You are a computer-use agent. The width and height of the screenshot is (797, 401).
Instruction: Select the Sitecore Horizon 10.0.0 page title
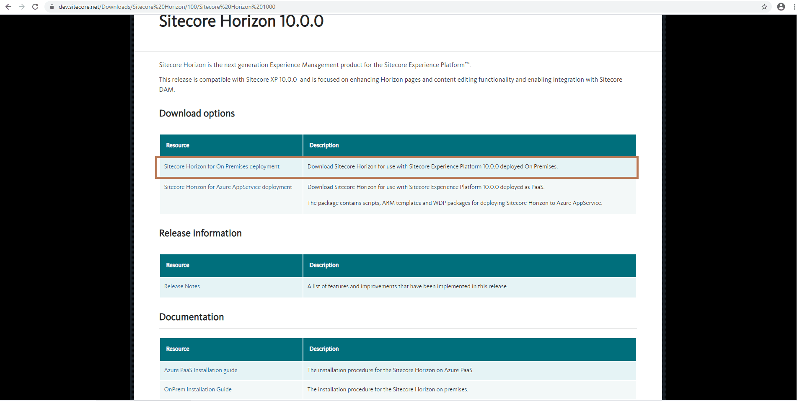(x=241, y=21)
